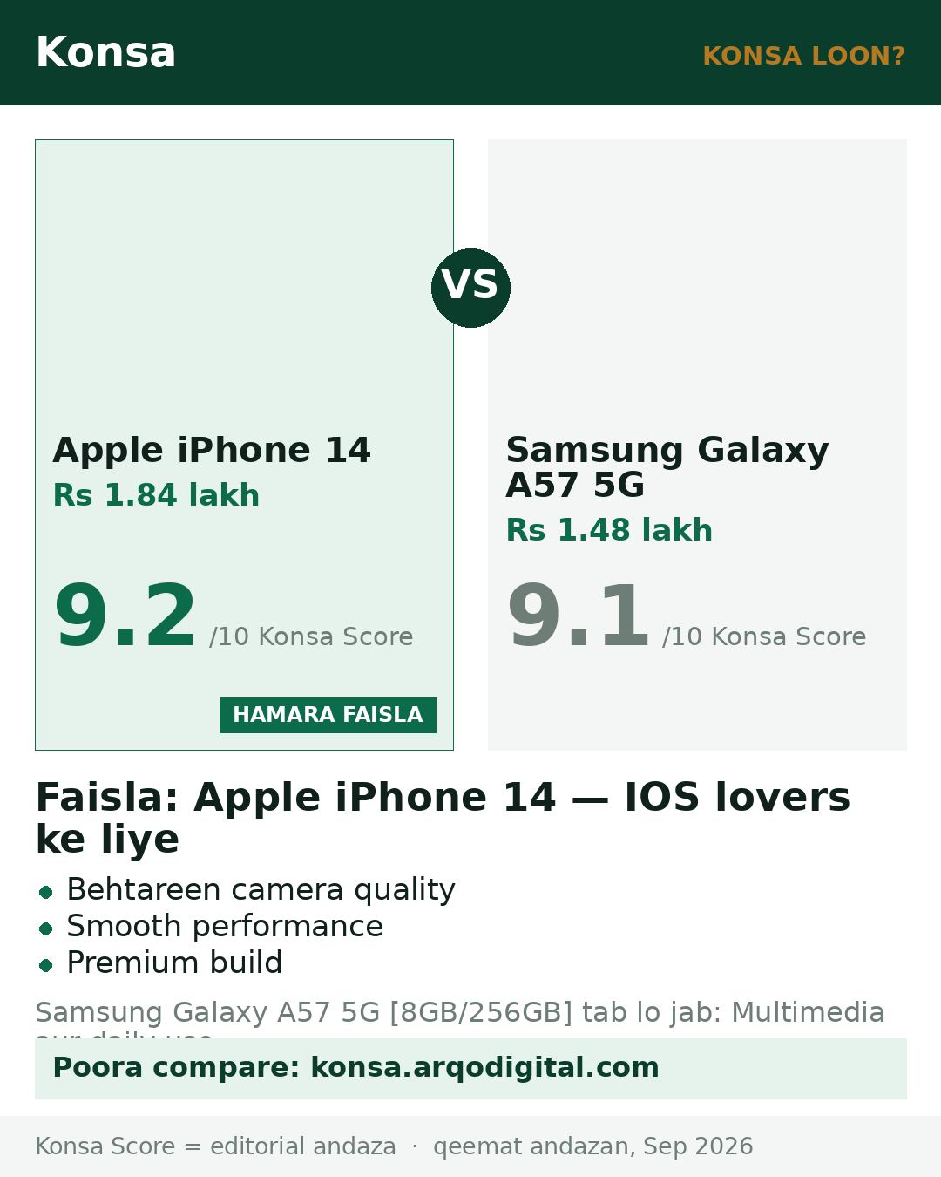Click the Faisla verdict heading

pos(443,818)
